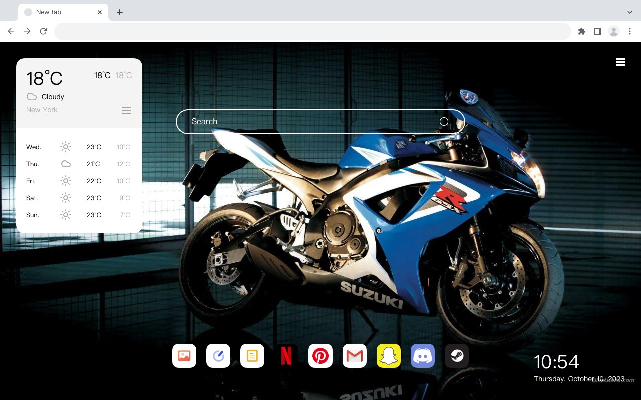The width and height of the screenshot is (641, 400).
Task: Reload the page
Action: click(x=43, y=31)
